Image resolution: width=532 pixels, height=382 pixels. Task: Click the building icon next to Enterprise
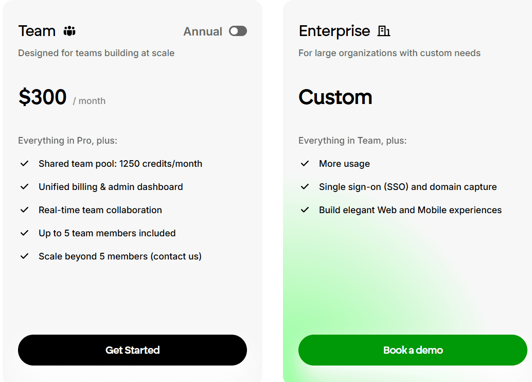tap(384, 31)
